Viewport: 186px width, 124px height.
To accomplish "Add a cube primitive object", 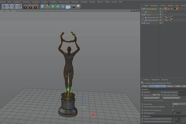I will coord(42,6).
